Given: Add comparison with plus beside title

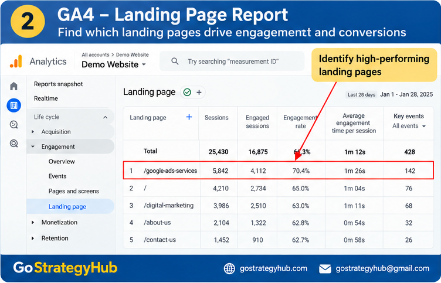Looking at the screenshot, I should tap(199, 92).
